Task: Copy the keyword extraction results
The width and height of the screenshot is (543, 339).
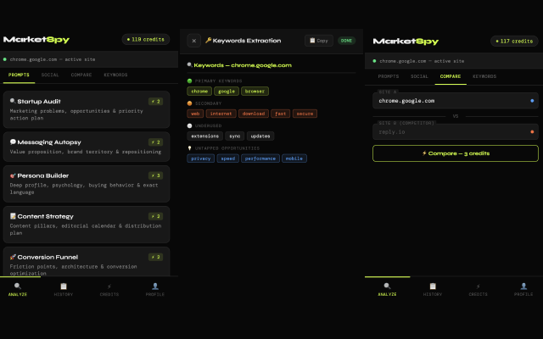Action: (x=319, y=41)
